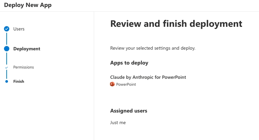This screenshot has height=140, width=259.
Task: Click the Apps to deploy heading
Action: click(x=129, y=63)
